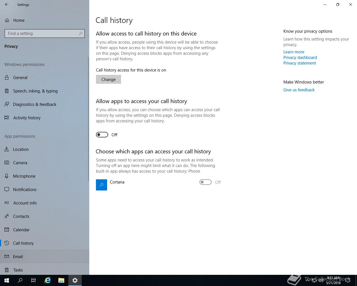
Task: Click the Notifications icon
Action: 7,189
